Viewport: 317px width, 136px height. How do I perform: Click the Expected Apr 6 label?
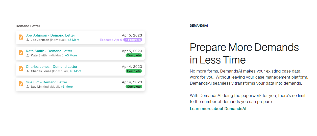click(x=111, y=40)
